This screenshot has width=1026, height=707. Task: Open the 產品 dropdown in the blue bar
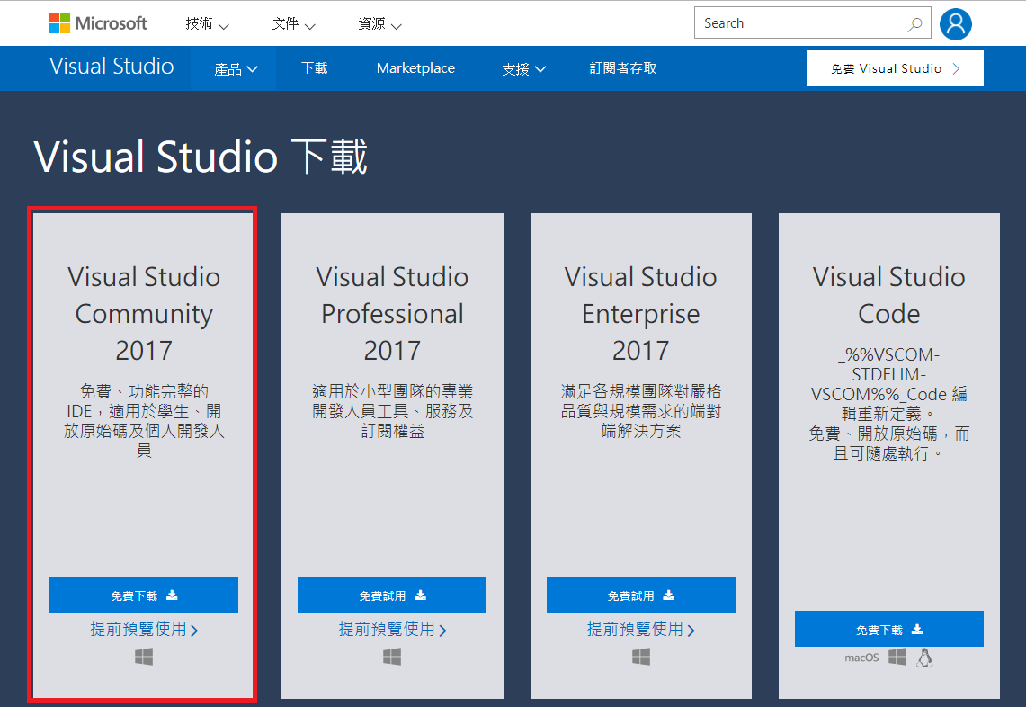(x=236, y=68)
